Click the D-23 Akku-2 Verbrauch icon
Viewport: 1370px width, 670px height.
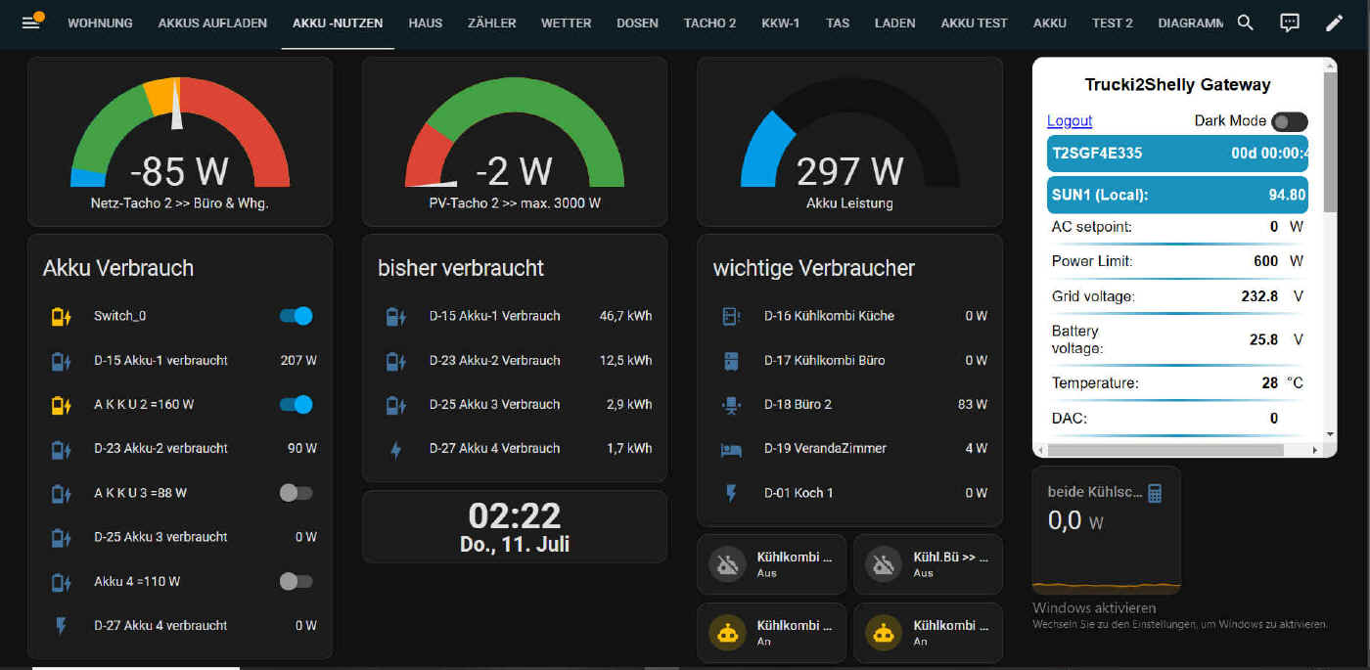pos(395,360)
